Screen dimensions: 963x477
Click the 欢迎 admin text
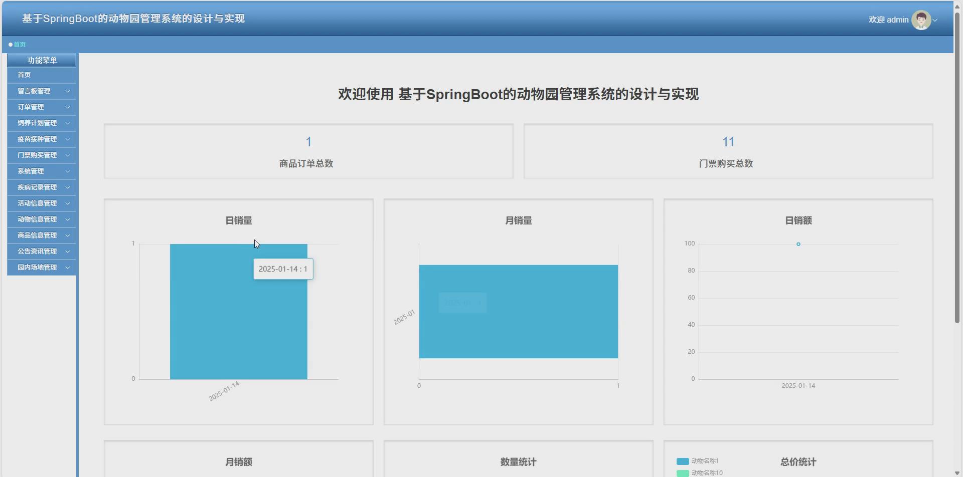[888, 20]
